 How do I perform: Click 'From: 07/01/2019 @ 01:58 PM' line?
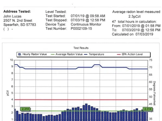136,26
